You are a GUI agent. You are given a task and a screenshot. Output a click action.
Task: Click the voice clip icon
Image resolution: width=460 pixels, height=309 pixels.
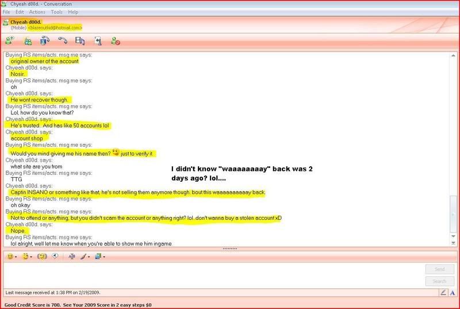pos(55,256)
